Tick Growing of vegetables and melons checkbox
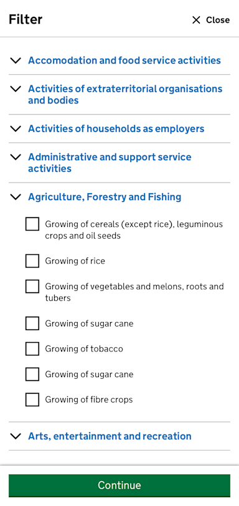Screen dimensions: 239x506 click(32, 286)
